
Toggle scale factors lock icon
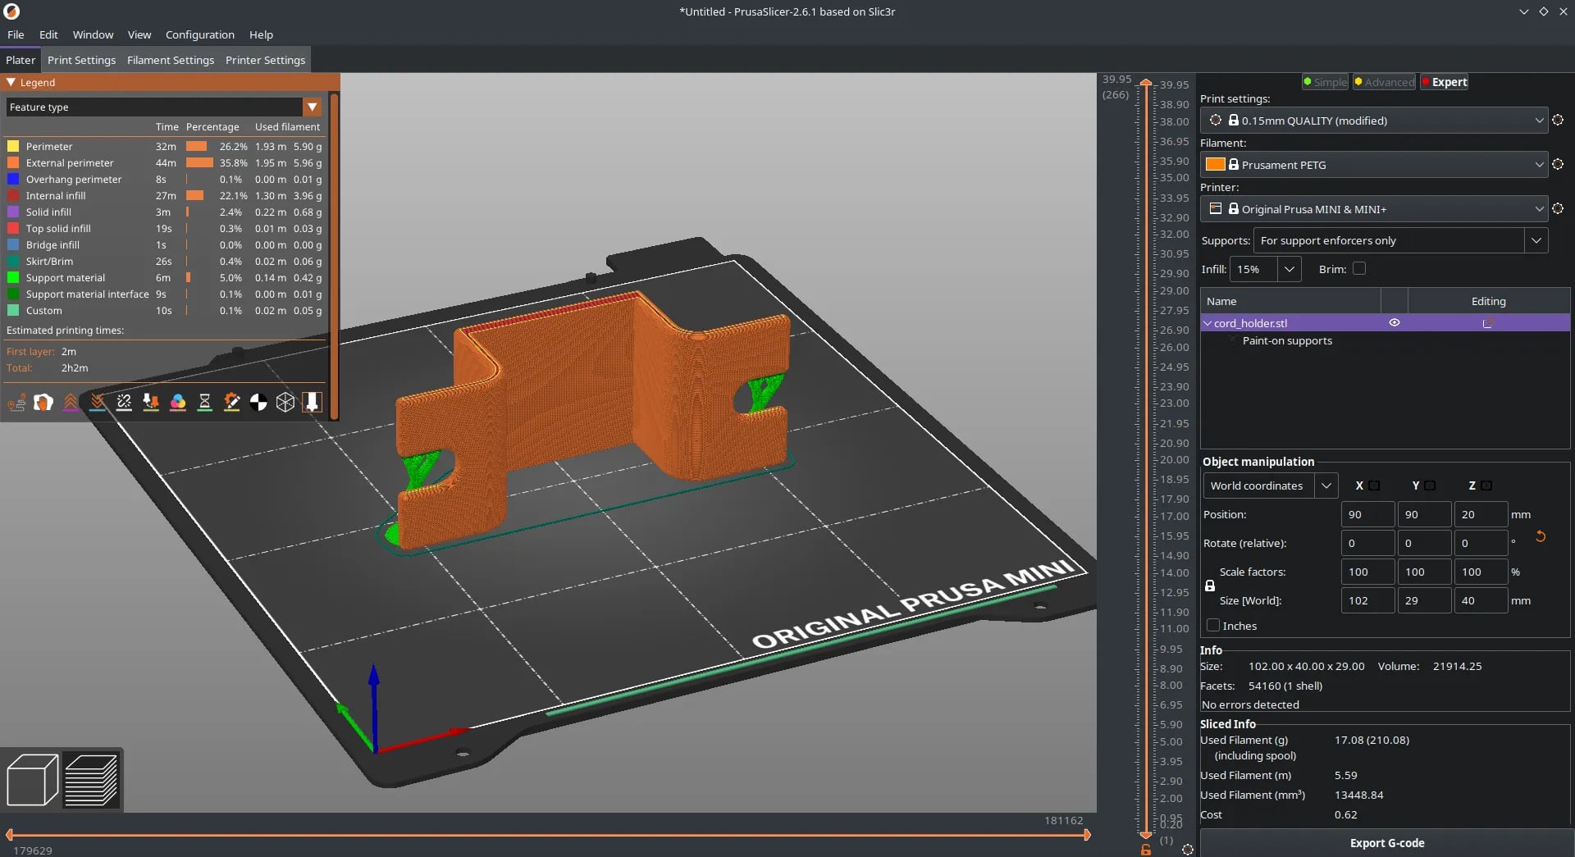1209,586
